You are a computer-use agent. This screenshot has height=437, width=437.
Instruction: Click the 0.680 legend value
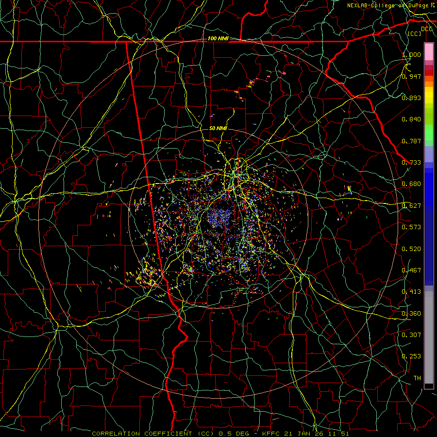[x=411, y=184]
